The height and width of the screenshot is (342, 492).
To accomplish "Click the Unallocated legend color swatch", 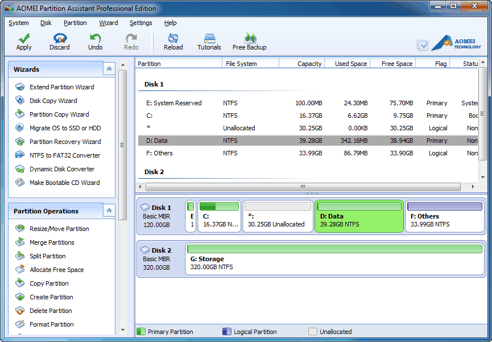I will [x=312, y=332].
